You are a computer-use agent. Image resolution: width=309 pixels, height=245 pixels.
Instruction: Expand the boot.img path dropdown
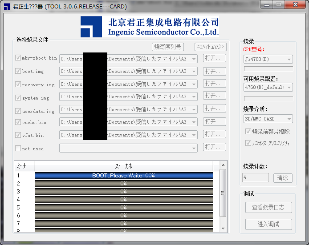[x=194, y=71]
